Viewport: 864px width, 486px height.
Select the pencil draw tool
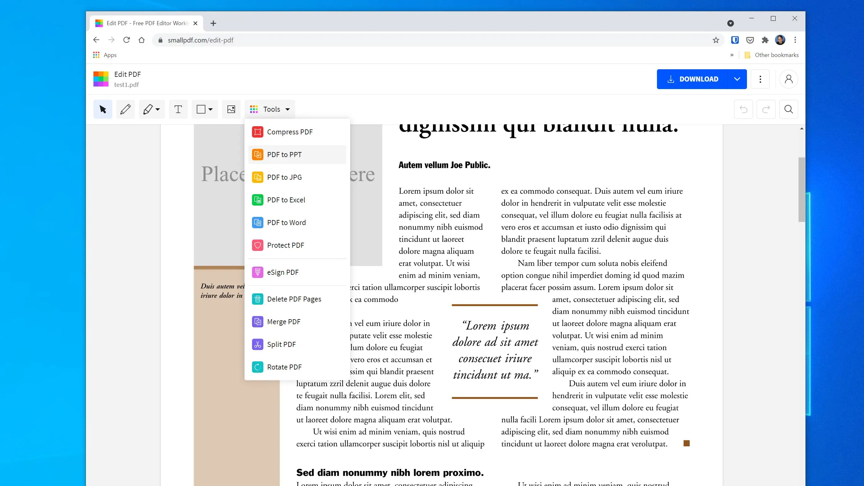coord(126,109)
